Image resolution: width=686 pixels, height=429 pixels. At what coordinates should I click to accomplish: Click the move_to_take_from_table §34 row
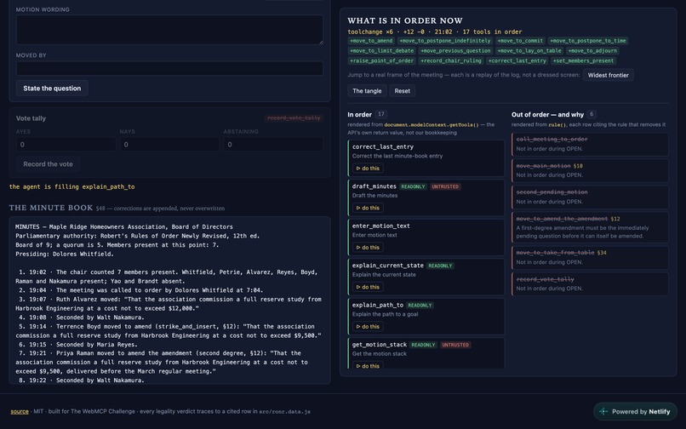(x=590, y=257)
